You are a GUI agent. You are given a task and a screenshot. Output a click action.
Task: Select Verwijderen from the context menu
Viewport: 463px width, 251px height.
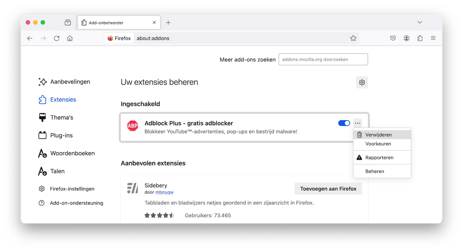[x=378, y=135]
